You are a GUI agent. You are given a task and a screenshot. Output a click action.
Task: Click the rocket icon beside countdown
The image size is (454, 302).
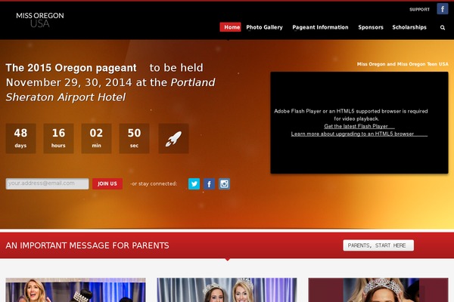pos(173,138)
